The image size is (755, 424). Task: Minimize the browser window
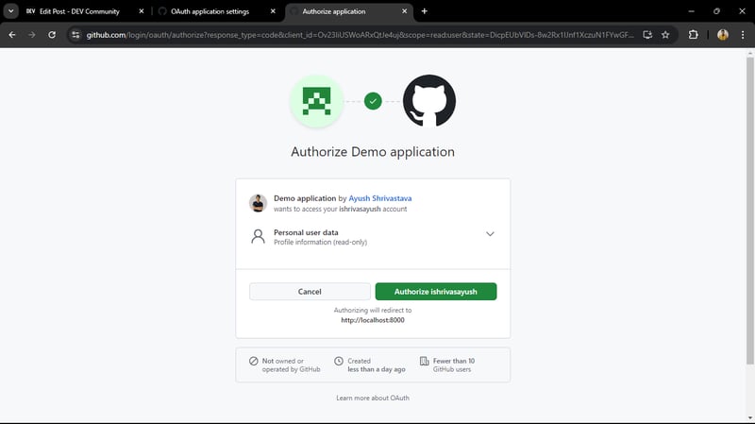pos(691,11)
